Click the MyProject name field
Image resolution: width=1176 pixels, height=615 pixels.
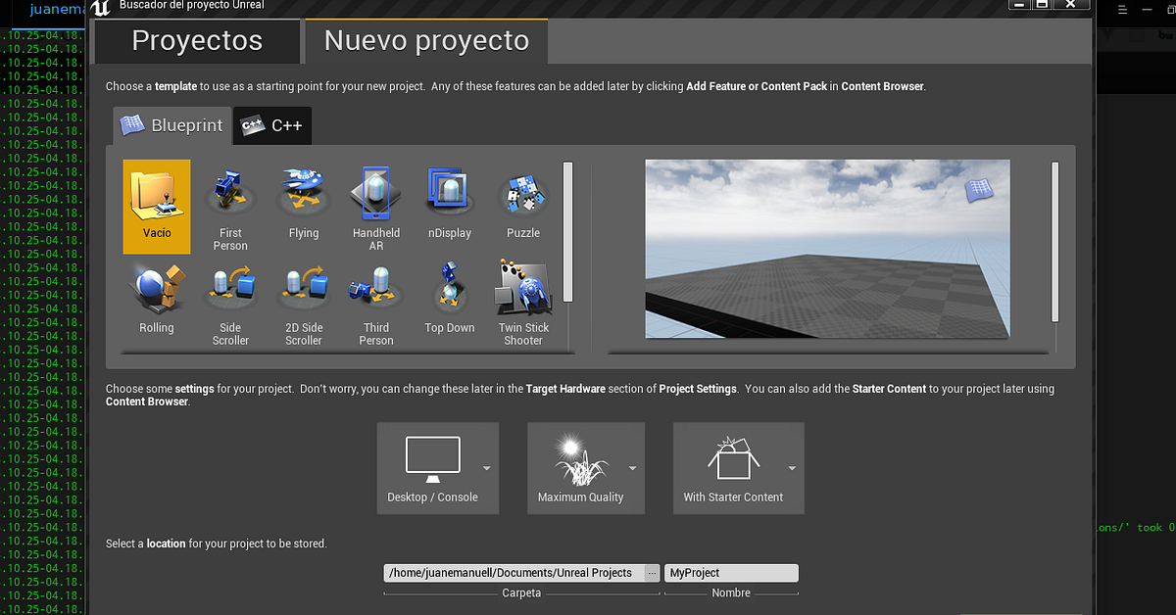pos(731,573)
